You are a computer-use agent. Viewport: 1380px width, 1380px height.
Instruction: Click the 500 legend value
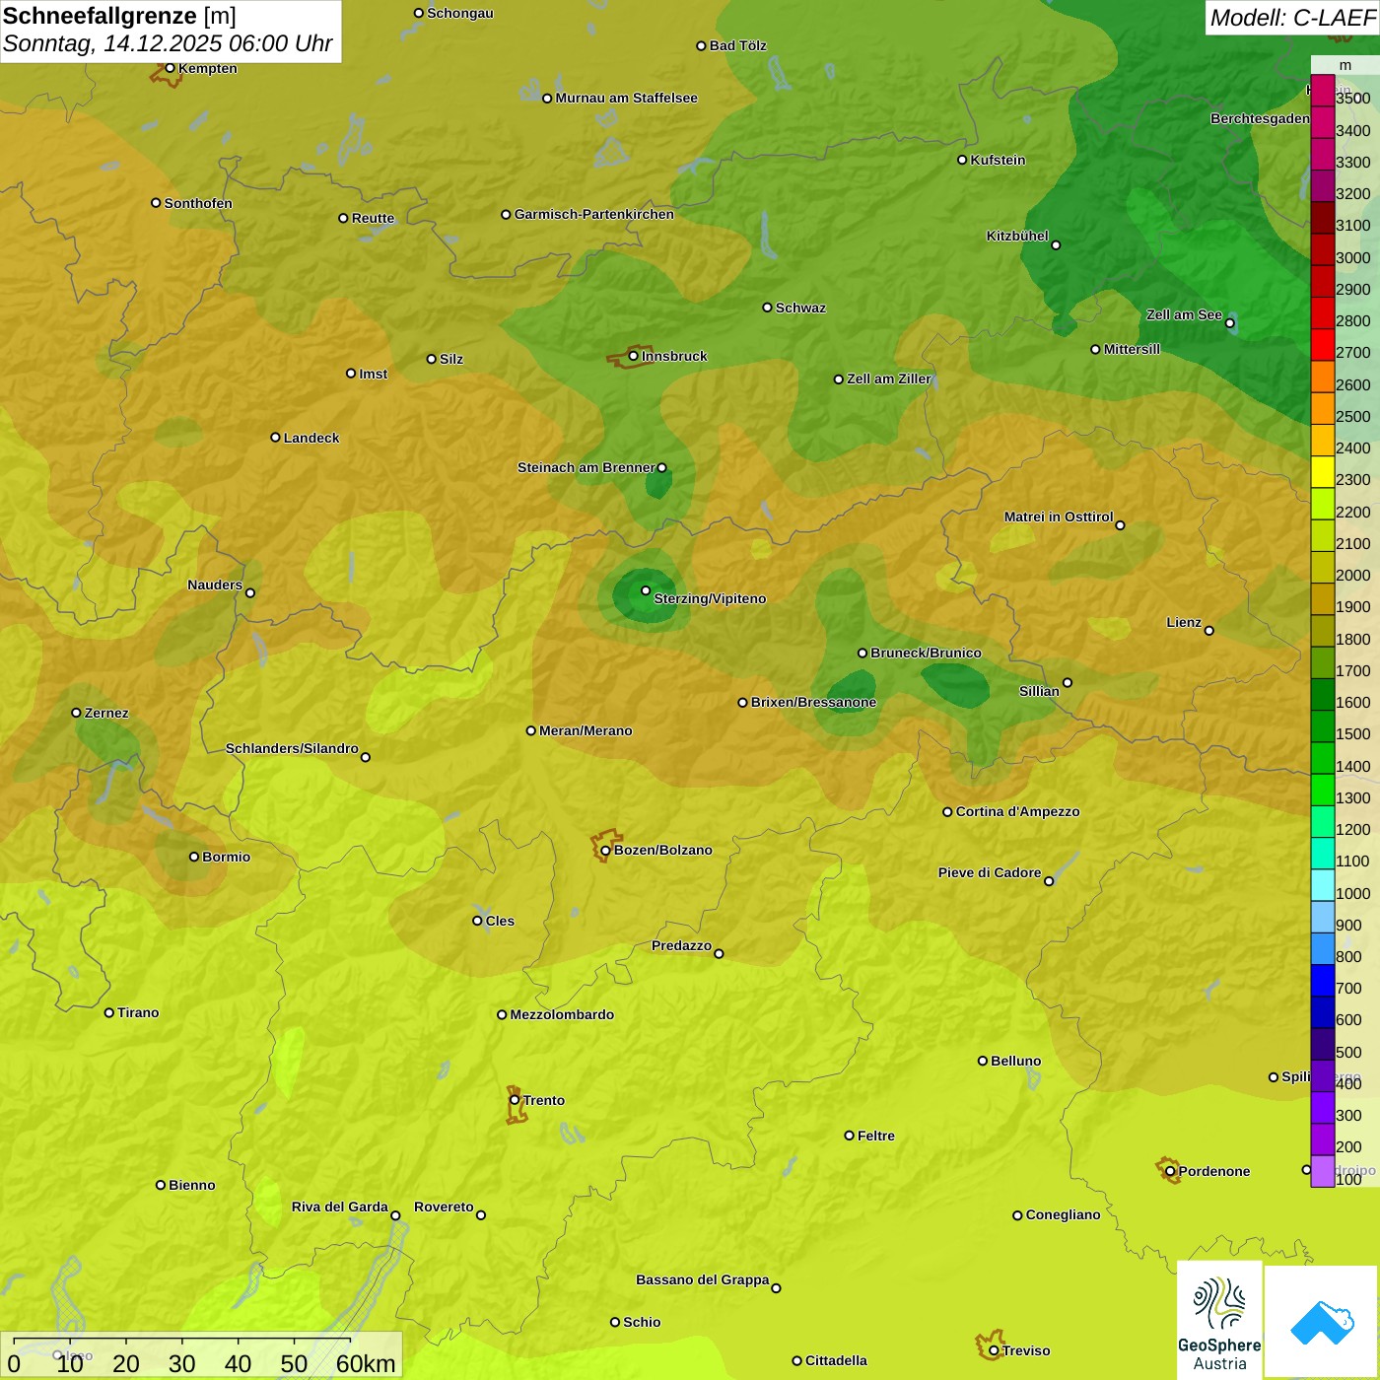pyautogui.click(x=1348, y=1052)
